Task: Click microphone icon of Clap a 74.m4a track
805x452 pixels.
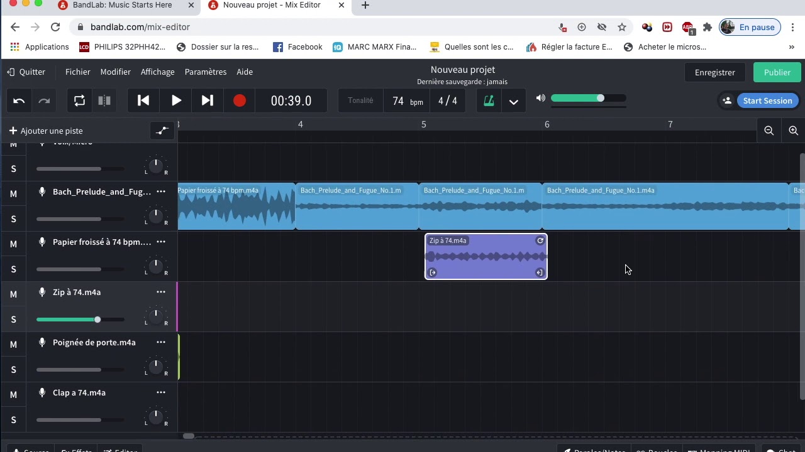Action: (42, 392)
